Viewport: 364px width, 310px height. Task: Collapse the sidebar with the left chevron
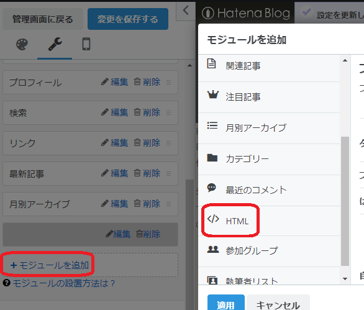pyautogui.click(x=186, y=11)
